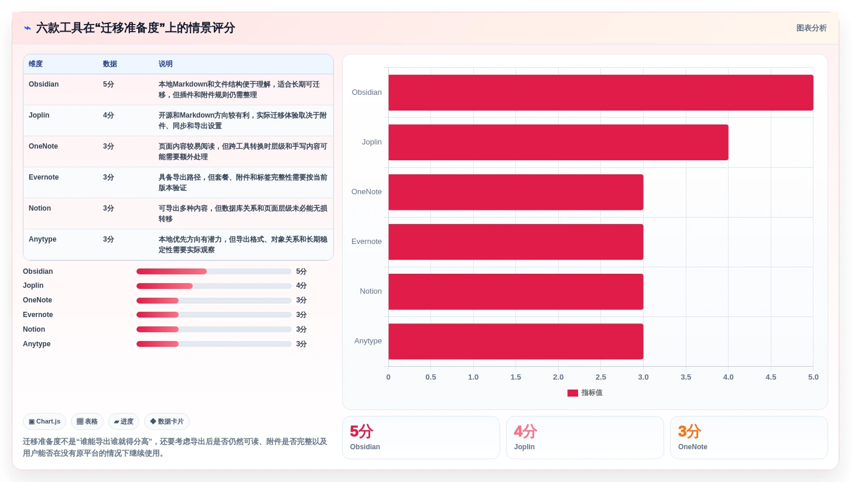Screen dimensions: 851x482
Task: Click the footer note starting 迁移准备度不是
Action: point(175,447)
